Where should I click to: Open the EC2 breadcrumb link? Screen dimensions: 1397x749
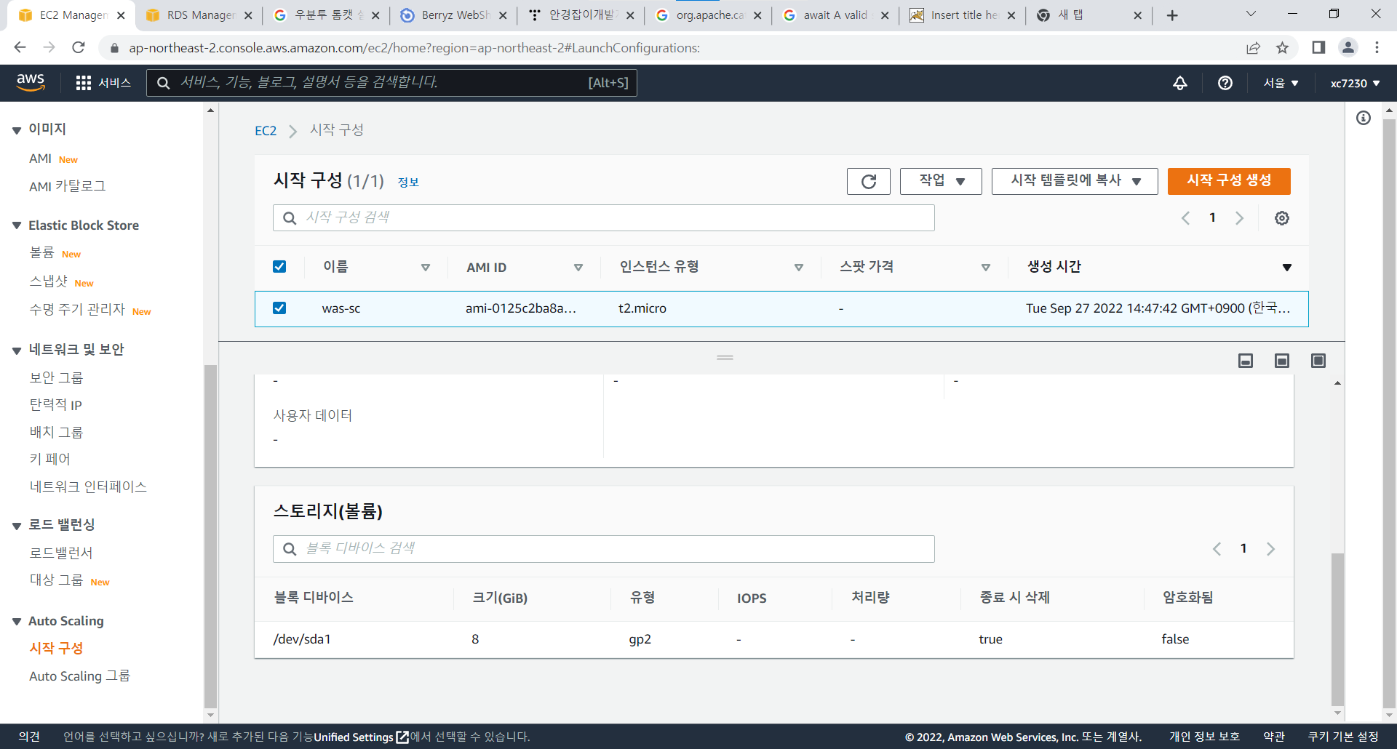click(266, 131)
